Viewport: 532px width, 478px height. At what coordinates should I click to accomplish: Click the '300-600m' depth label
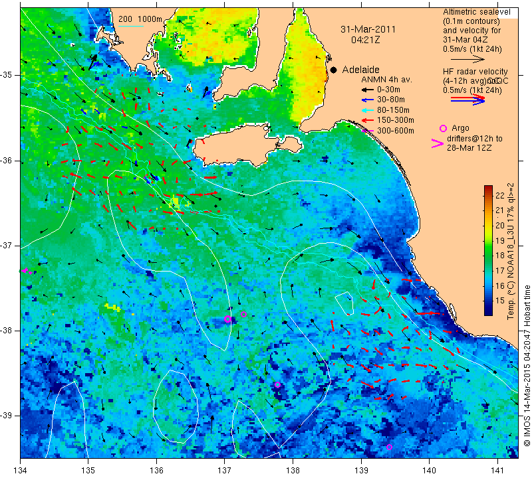[396, 131]
